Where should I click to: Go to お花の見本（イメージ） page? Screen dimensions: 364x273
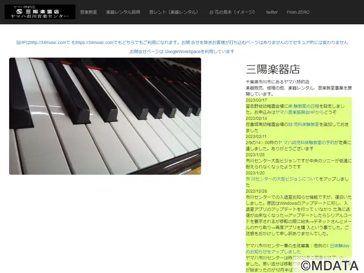tap(232, 12)
